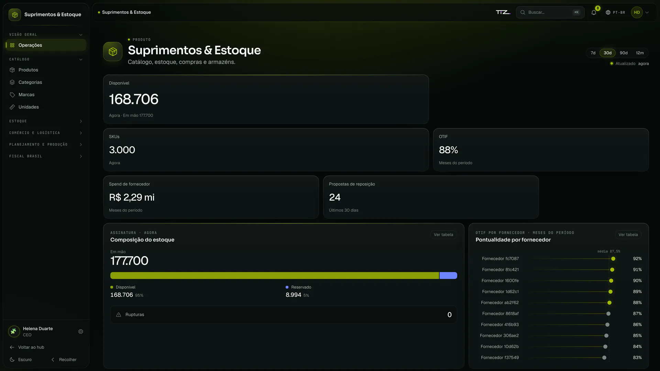Toggle the Escuro dark theme
This screenshot has height=371, width=660.
(x=21, y=360)
